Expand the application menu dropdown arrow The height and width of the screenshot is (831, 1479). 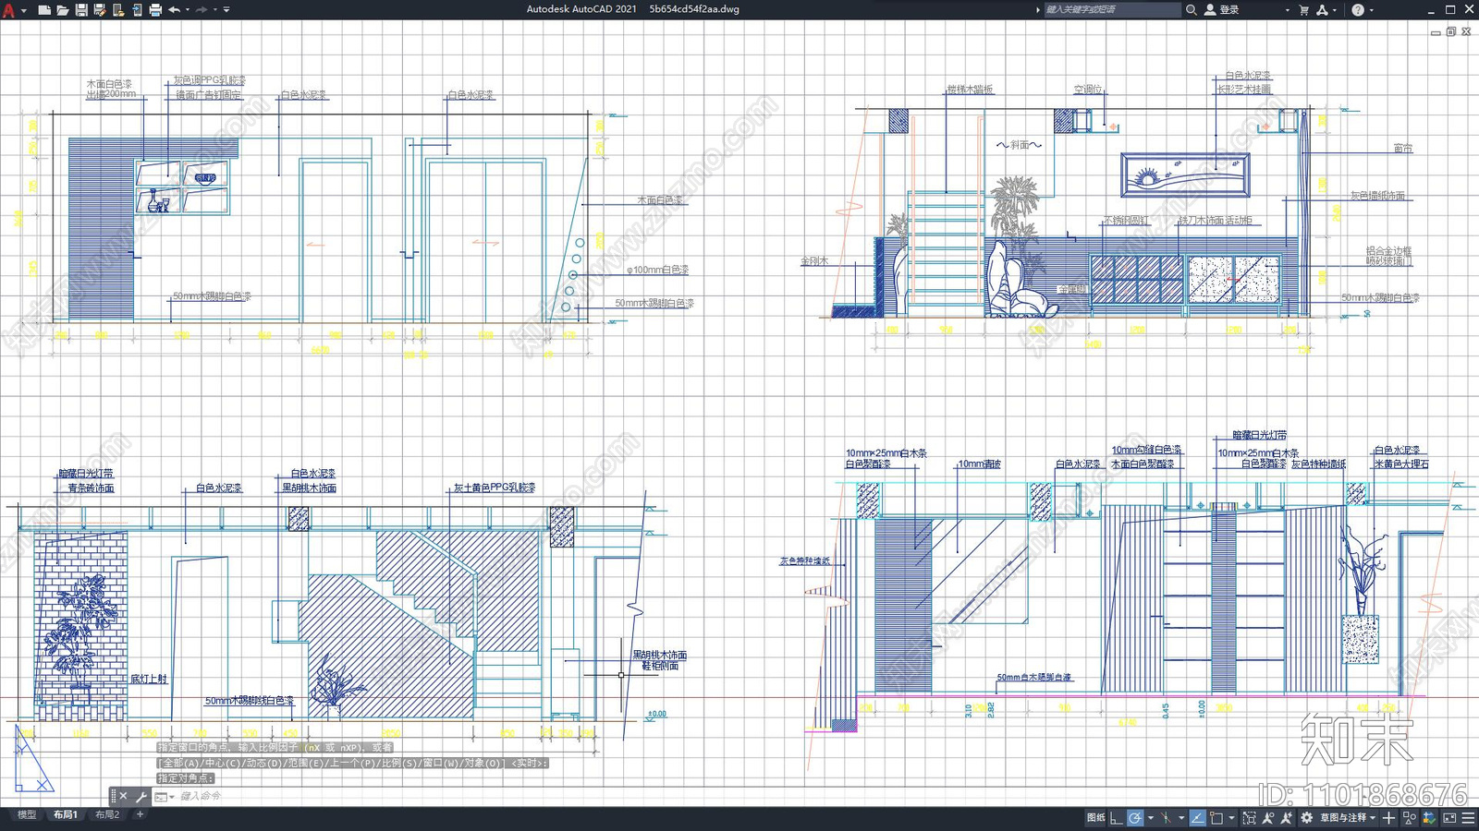pos(23,10)
